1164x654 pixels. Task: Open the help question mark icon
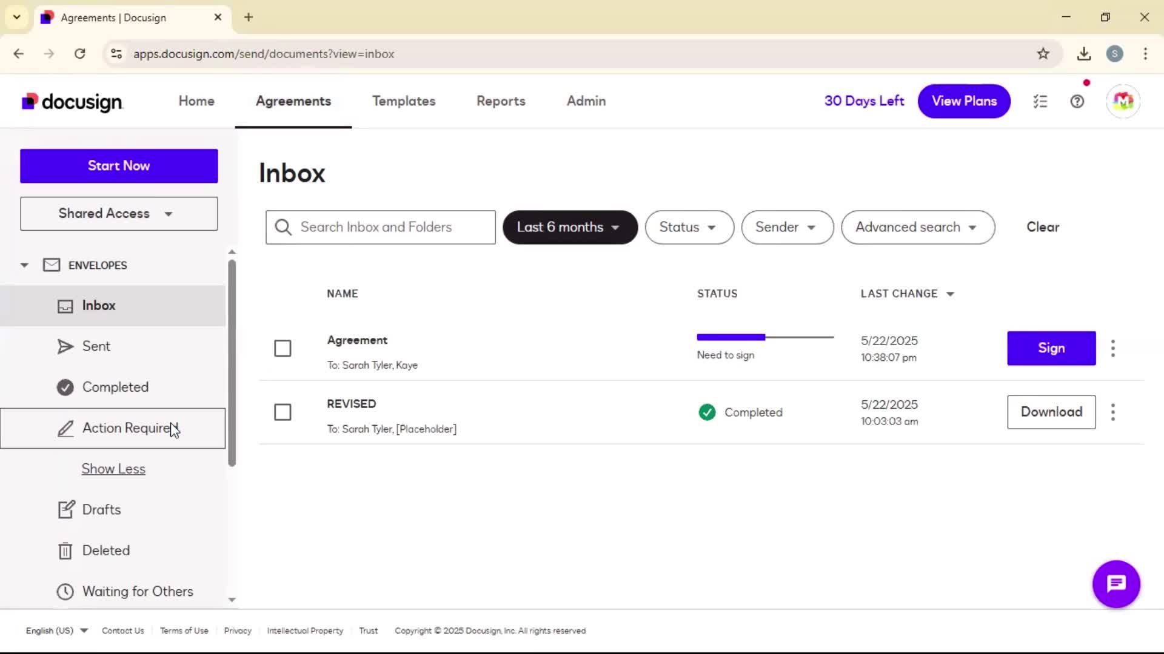click(x=1077, y=101)
